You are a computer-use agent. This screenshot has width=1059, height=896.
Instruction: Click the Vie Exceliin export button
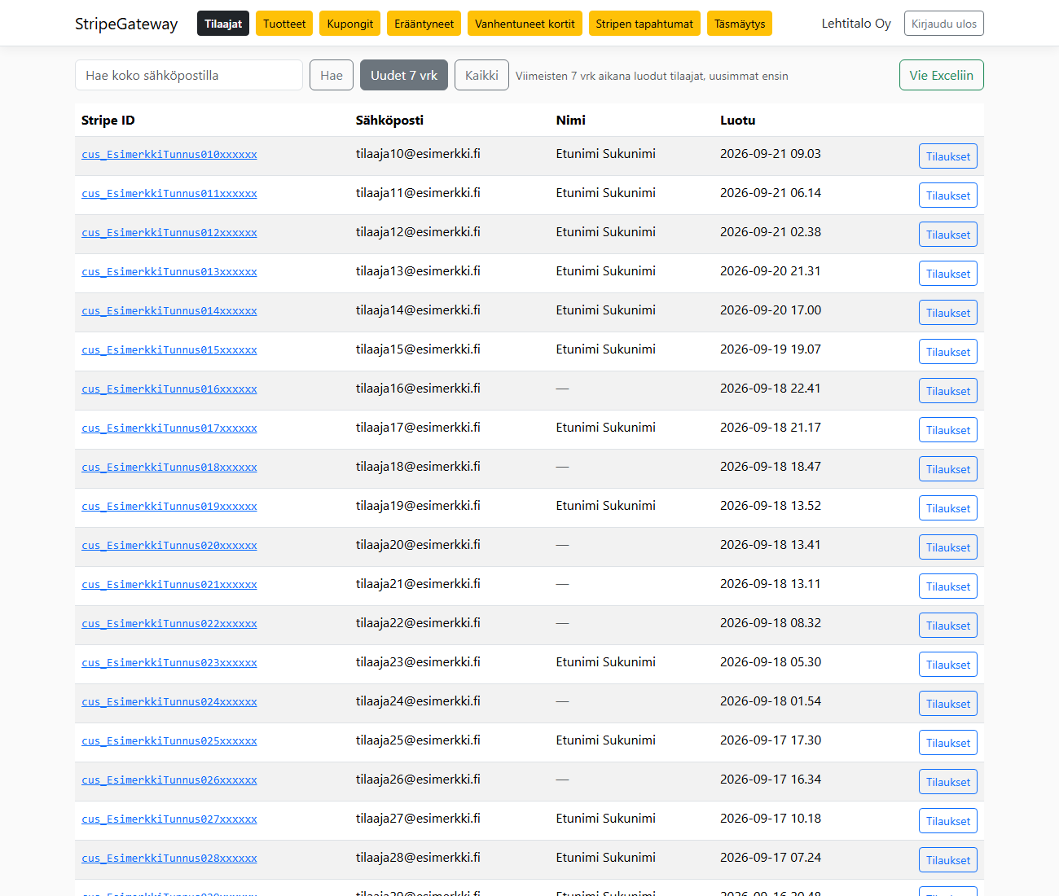(x=941, y=75)
